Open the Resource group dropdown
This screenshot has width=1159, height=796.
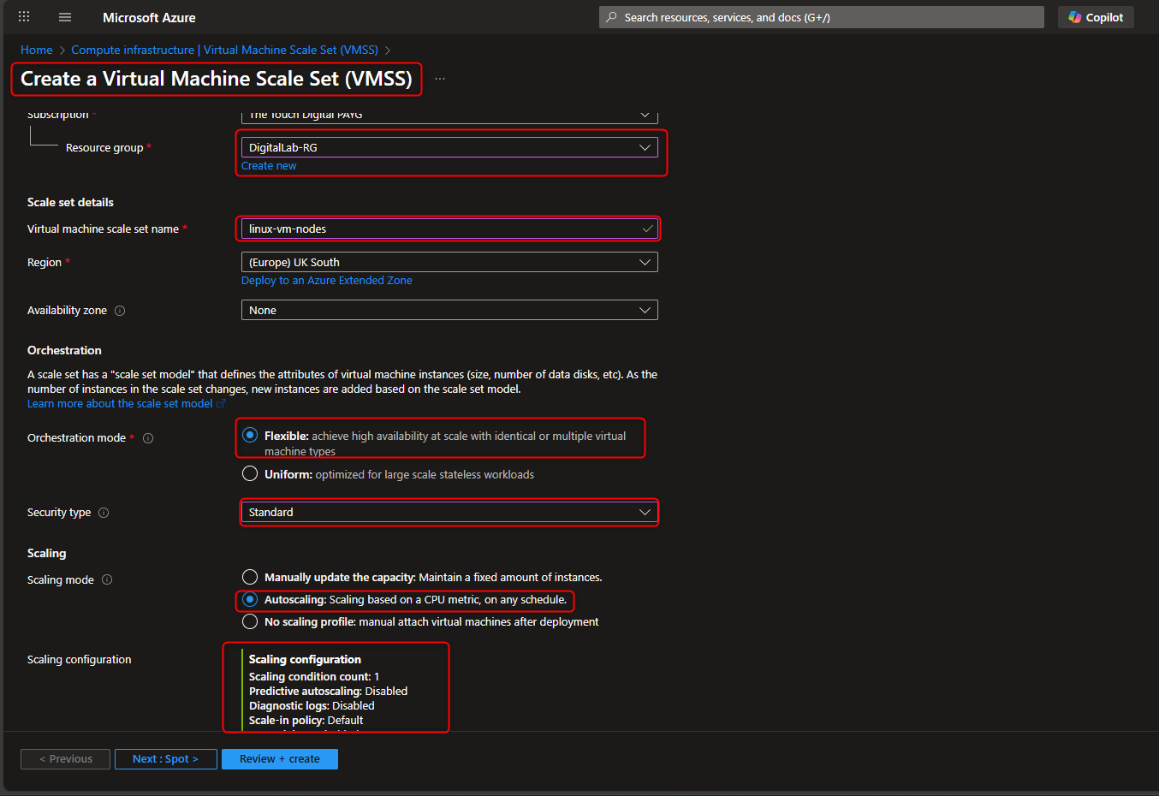click(x=449, y=146)
